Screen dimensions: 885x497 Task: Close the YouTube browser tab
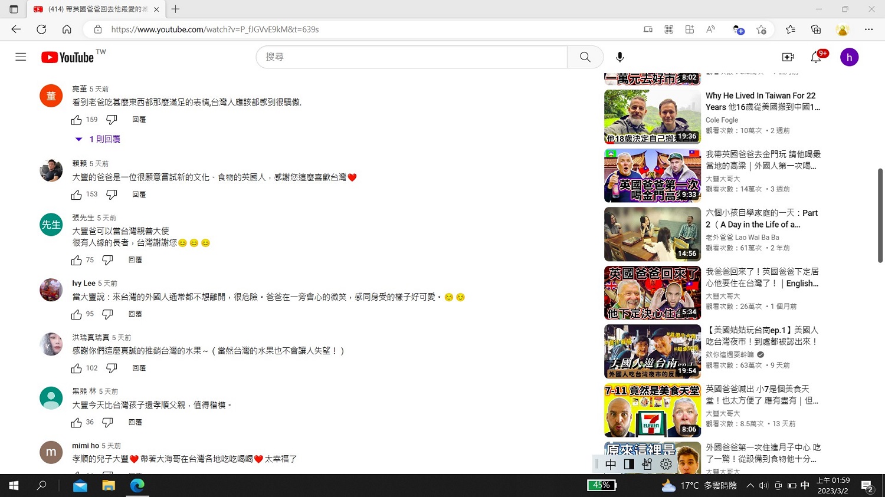[156, 9]
